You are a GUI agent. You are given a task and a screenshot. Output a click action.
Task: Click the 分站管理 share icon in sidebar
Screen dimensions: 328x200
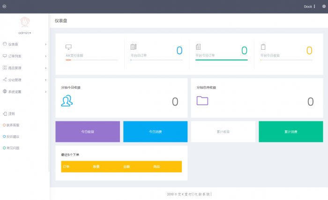[x=5, y=80]
